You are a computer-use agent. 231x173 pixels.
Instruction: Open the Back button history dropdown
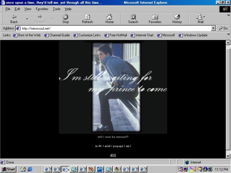point(27,19)
